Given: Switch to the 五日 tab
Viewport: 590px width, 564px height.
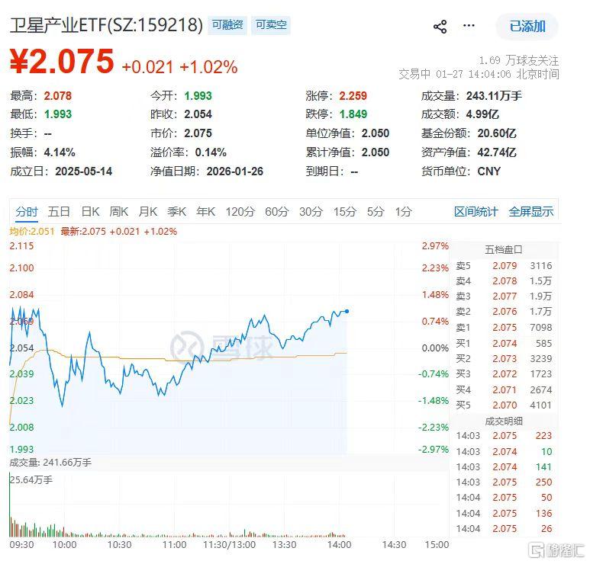Looking at the screenshot, I should tap(59, 212).
